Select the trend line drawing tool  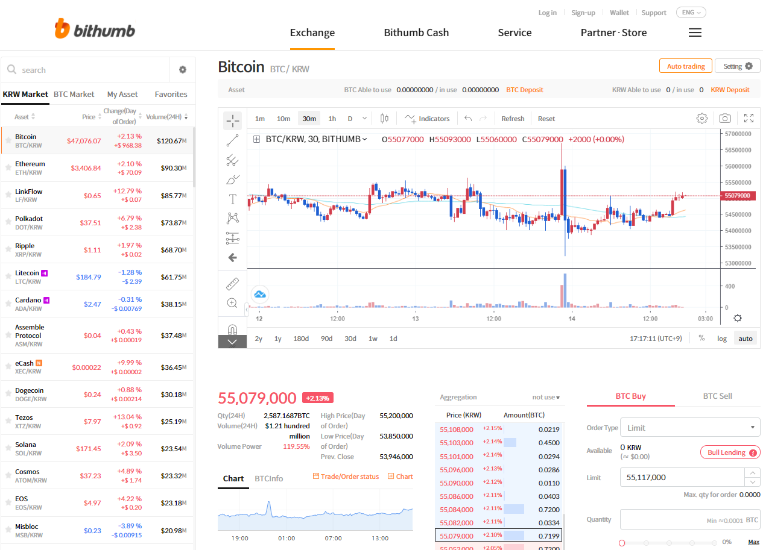point(232,140)
